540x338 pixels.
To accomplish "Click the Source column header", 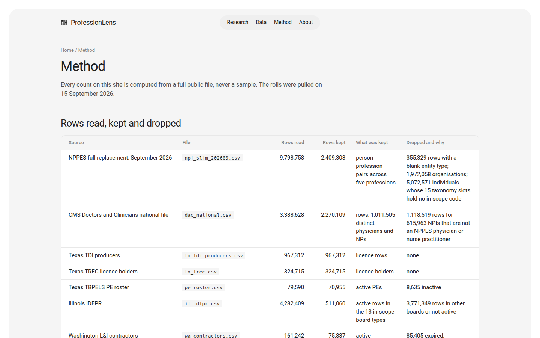I will (x=76, y=143).
